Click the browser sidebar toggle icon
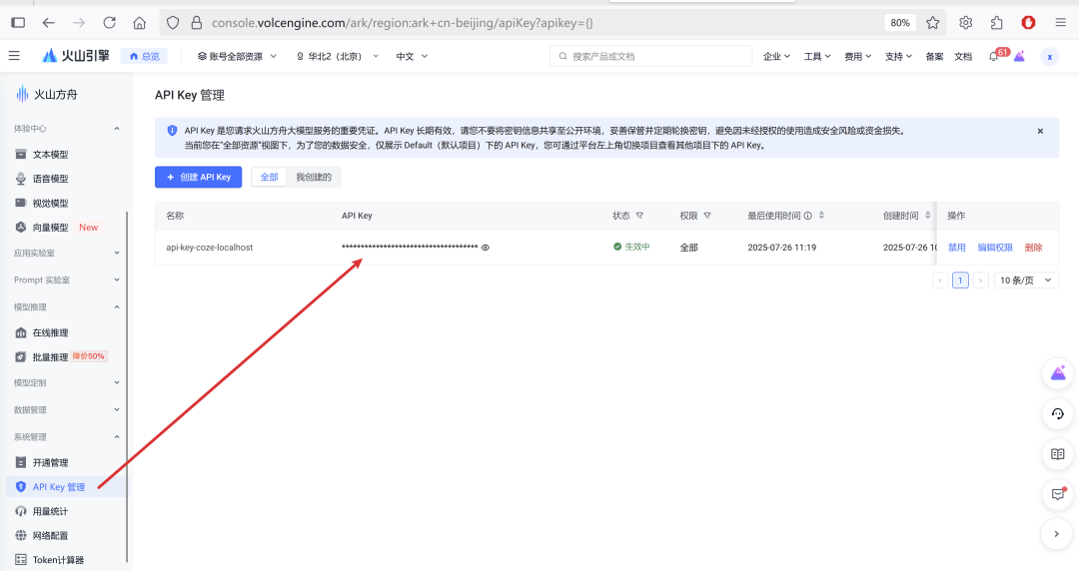1079x571 pixels. click(19, 23)
